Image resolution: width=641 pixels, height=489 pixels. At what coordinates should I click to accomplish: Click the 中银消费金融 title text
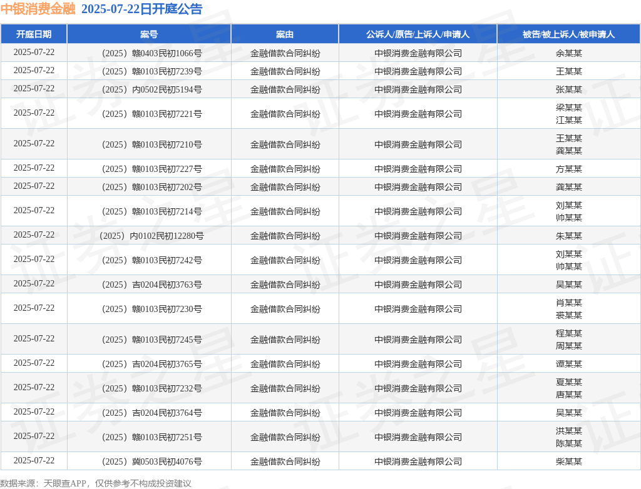coord(38,9)
